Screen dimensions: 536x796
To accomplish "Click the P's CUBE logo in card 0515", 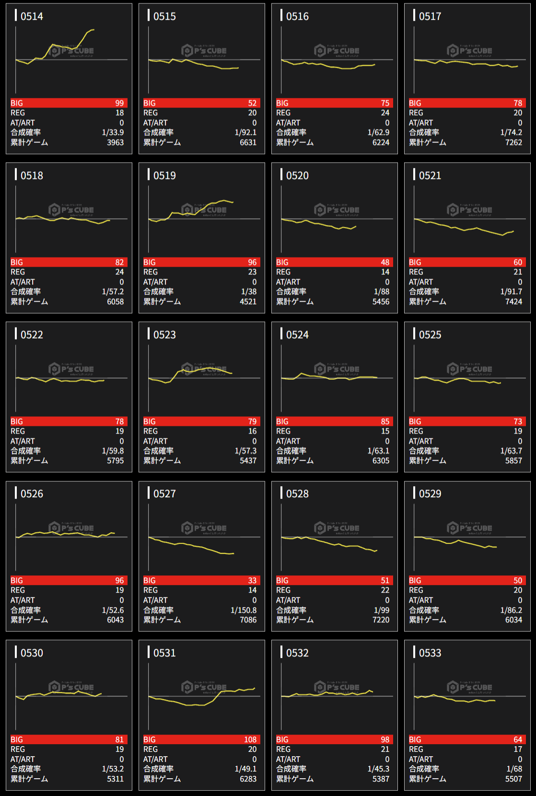I will point(204,50).
